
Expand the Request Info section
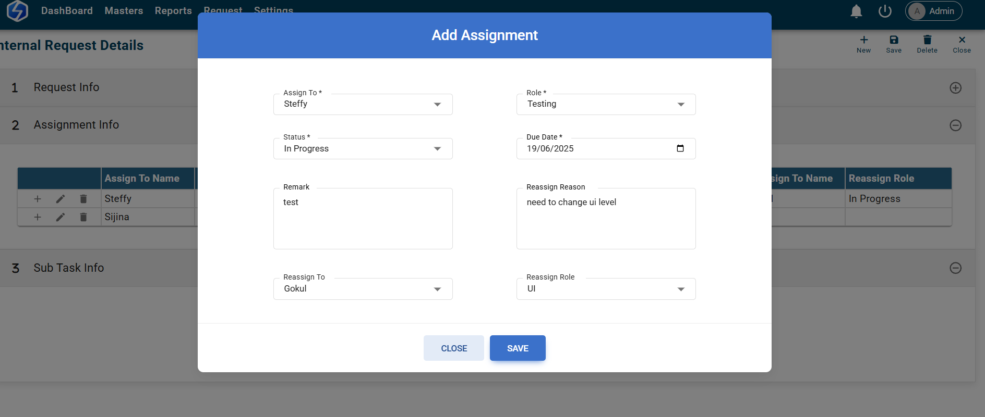coord(955,88)
